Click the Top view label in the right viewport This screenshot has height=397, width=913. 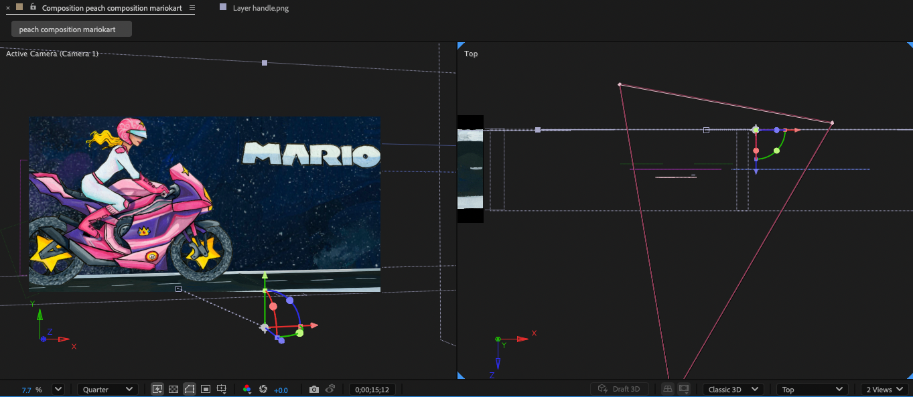coord(471,54)
